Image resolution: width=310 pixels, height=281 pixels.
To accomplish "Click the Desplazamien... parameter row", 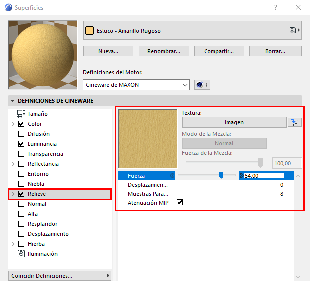I will (x=206, y=185).
